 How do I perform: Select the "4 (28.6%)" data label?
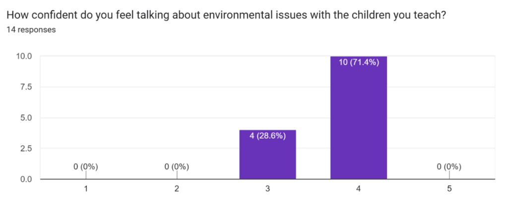[267, 136]
